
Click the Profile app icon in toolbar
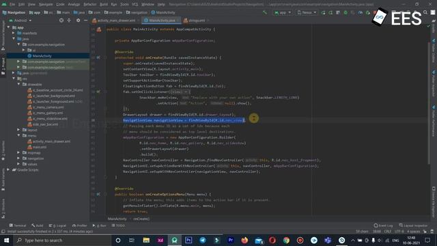click(x=361, y=12)
